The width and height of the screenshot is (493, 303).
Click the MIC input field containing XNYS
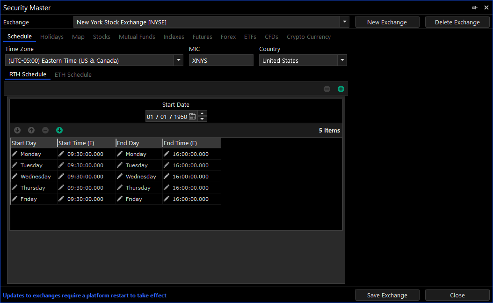coord(221,60)
